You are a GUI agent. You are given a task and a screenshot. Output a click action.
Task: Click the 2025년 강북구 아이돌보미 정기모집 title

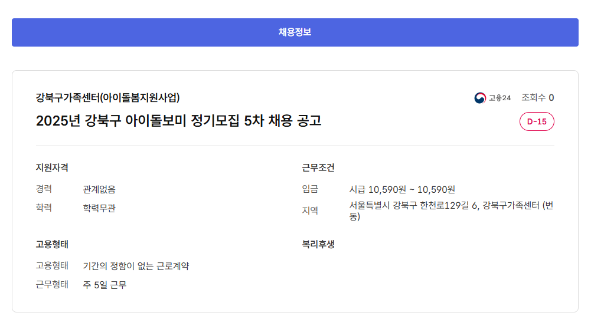click(178, 121)
